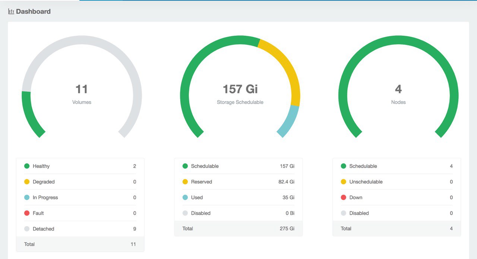Click the 11 Volumes gauge center

82,94
